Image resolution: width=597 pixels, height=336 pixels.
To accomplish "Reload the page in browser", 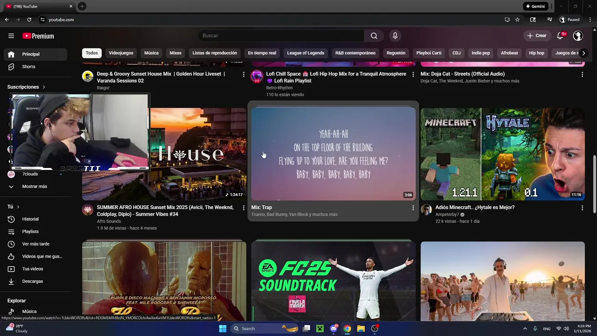I will (x=29, y=20).
